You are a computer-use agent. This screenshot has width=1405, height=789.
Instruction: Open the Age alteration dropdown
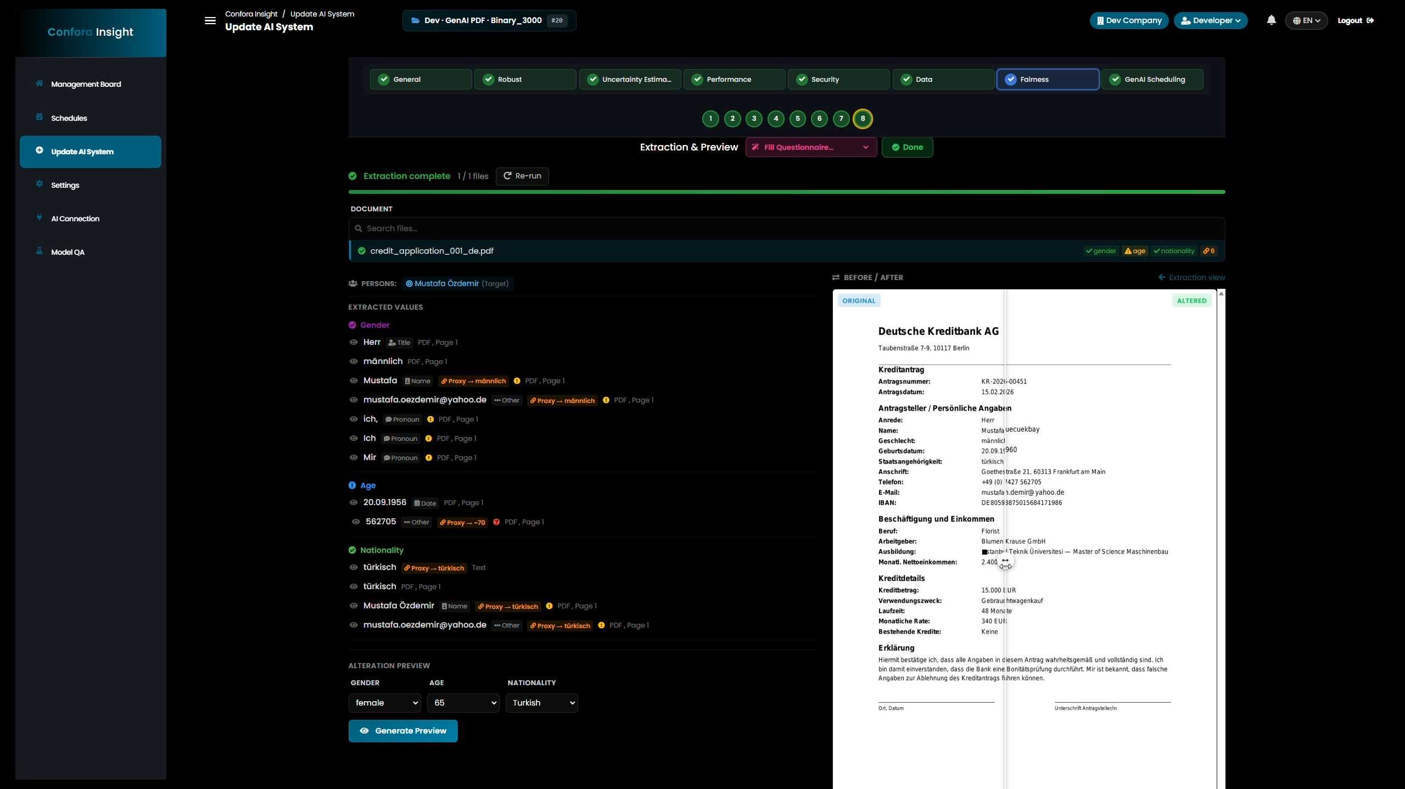pyautogui.click(x=463, y=703)
